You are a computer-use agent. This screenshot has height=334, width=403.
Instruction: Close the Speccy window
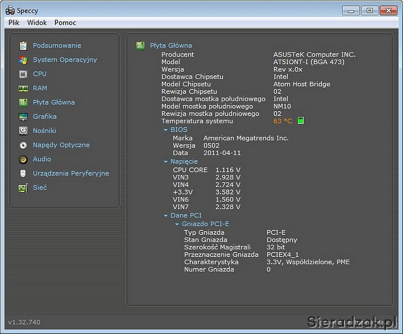[389, 11]
